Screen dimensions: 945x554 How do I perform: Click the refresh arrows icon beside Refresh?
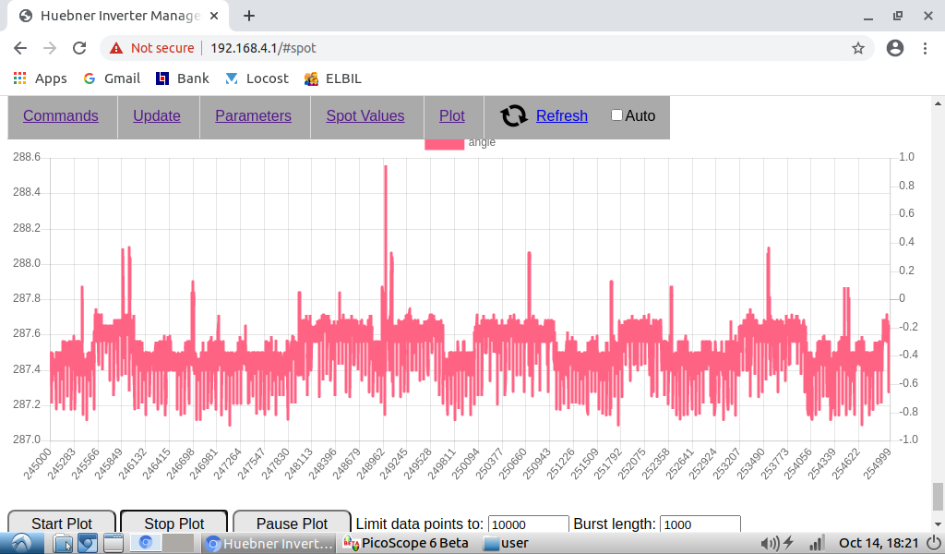[514, 115]
